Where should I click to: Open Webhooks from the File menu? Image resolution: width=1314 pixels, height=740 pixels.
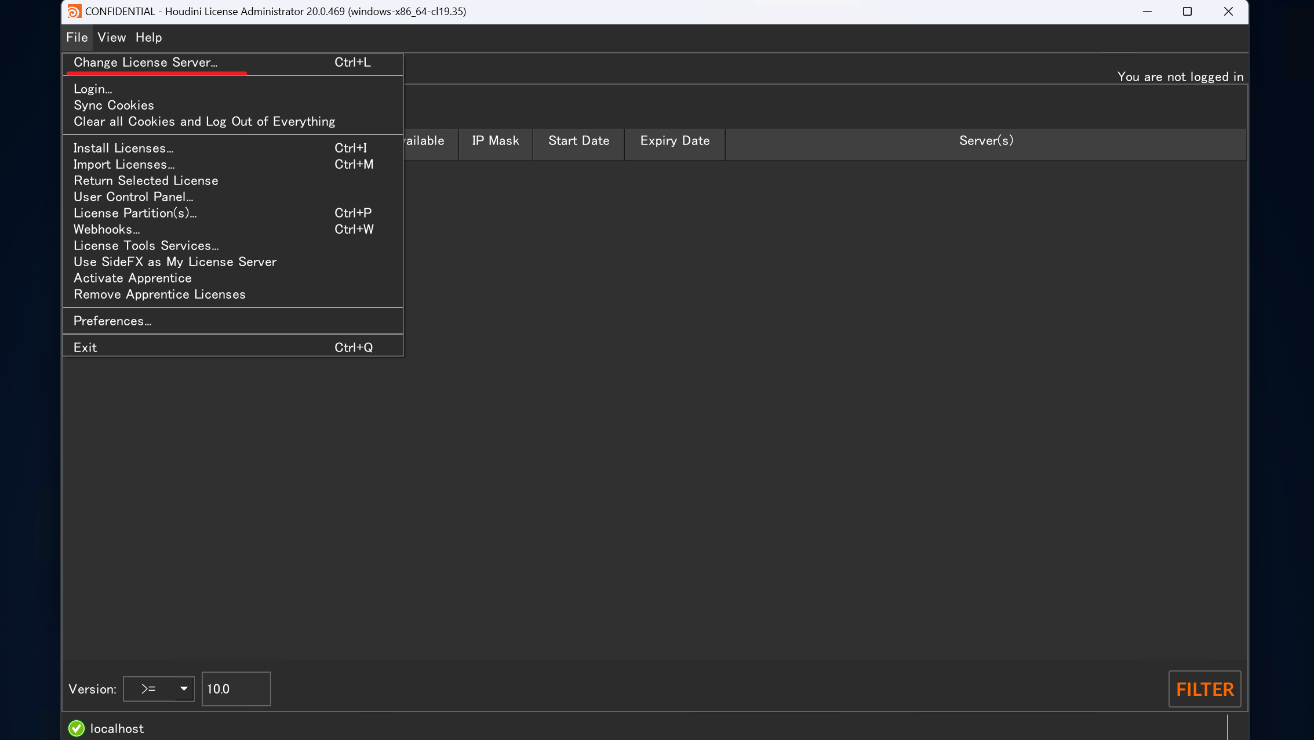pos(107,230)
